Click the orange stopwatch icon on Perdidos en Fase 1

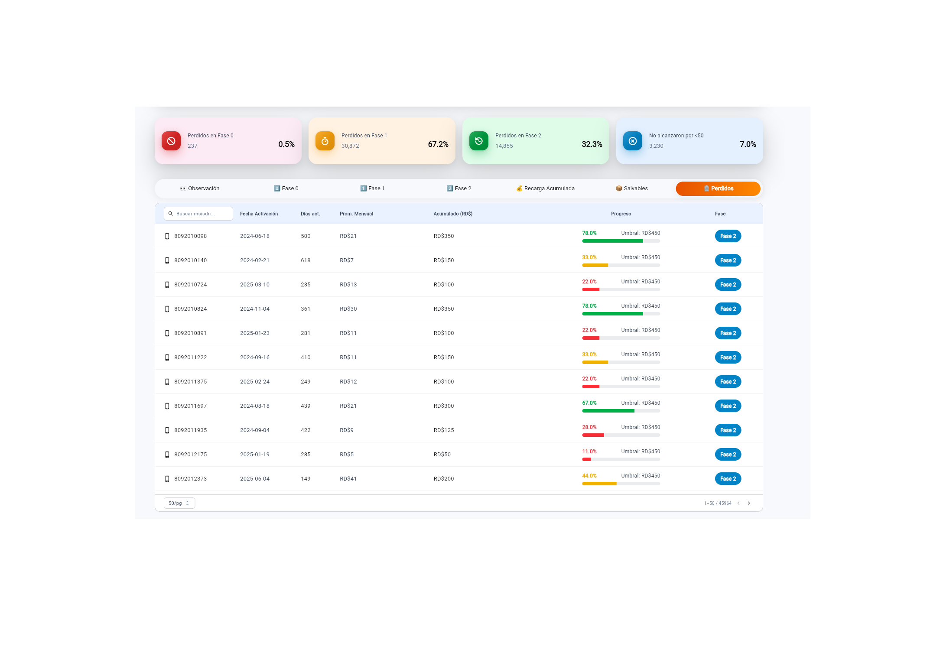[x=325, y=141]
